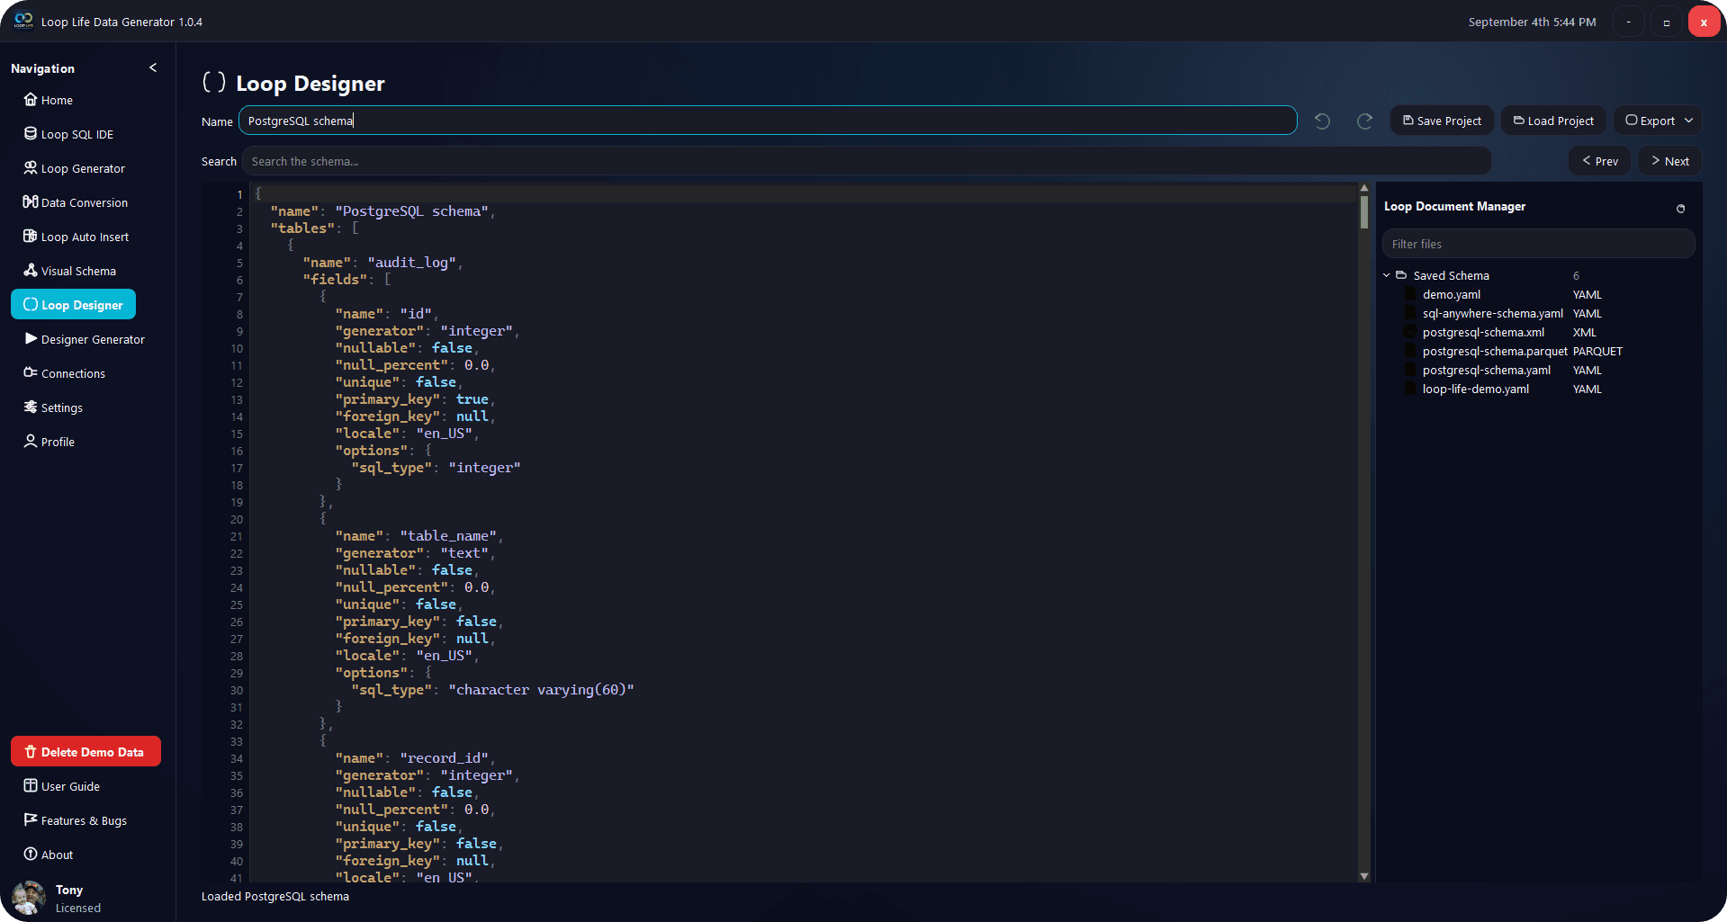Click the Filter files field
Image resolution: width=1727 pixels, height=922 pixels.
click(1538, 244)
